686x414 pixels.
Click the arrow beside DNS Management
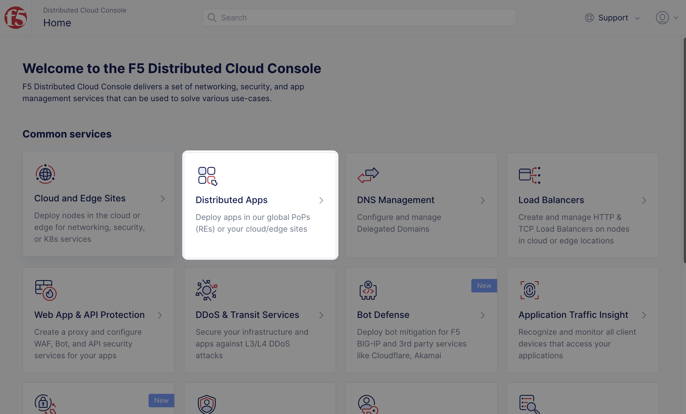click(483, 200)
